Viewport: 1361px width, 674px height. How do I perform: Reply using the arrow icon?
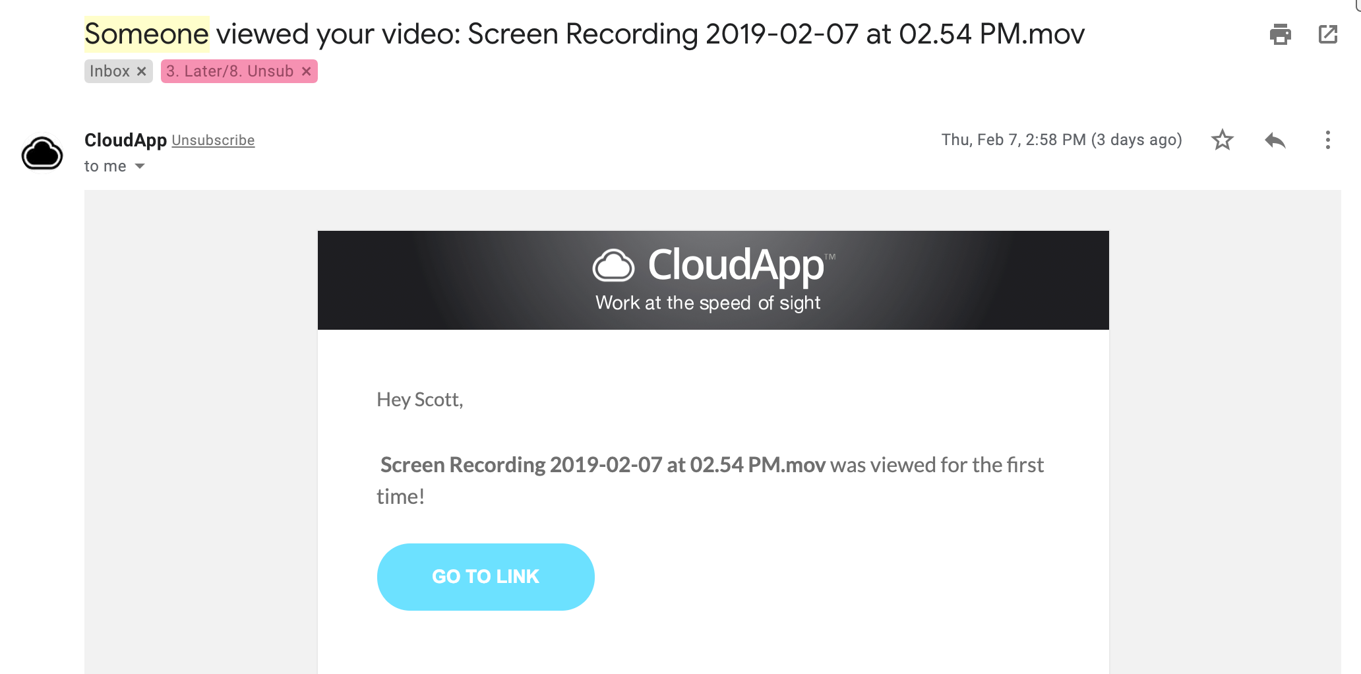coord(1275,140)
